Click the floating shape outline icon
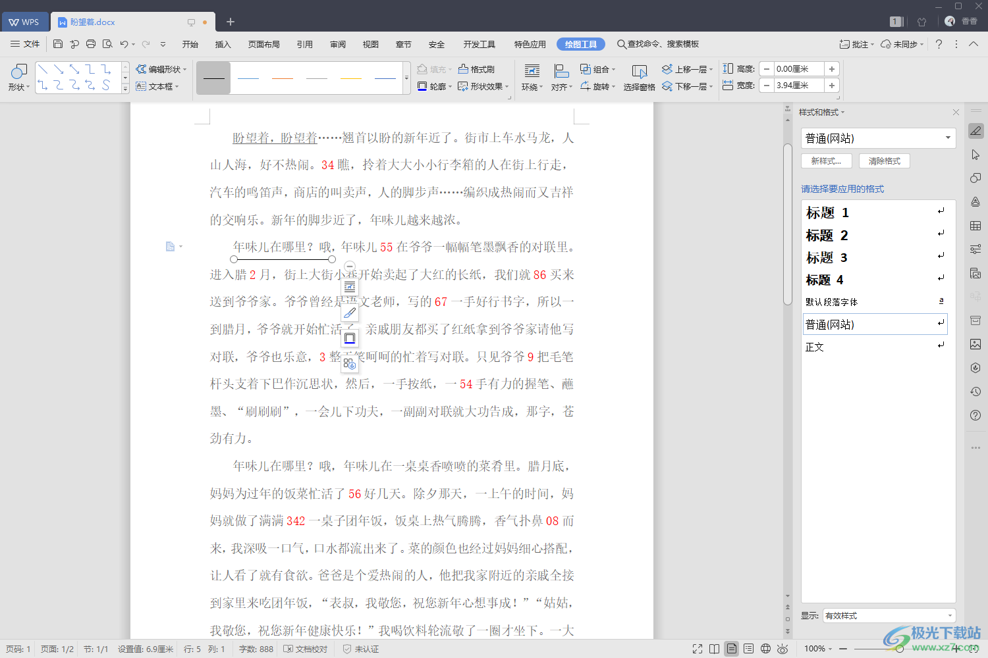This screenshot has width=988, height=658. [350, 338]
